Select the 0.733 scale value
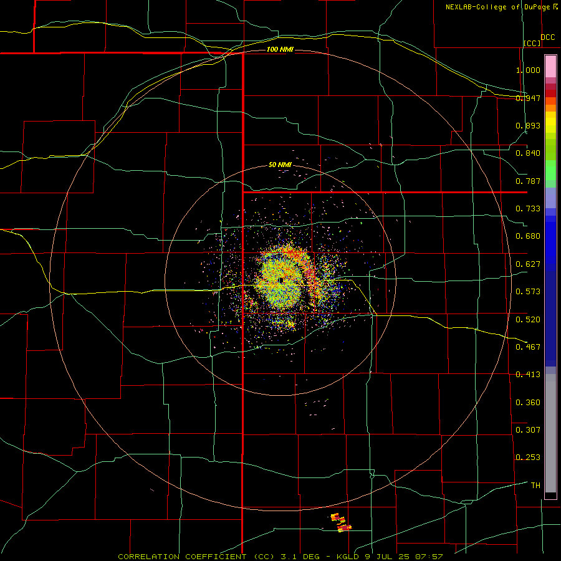The image size is (561, 561). tap(528, 209)
